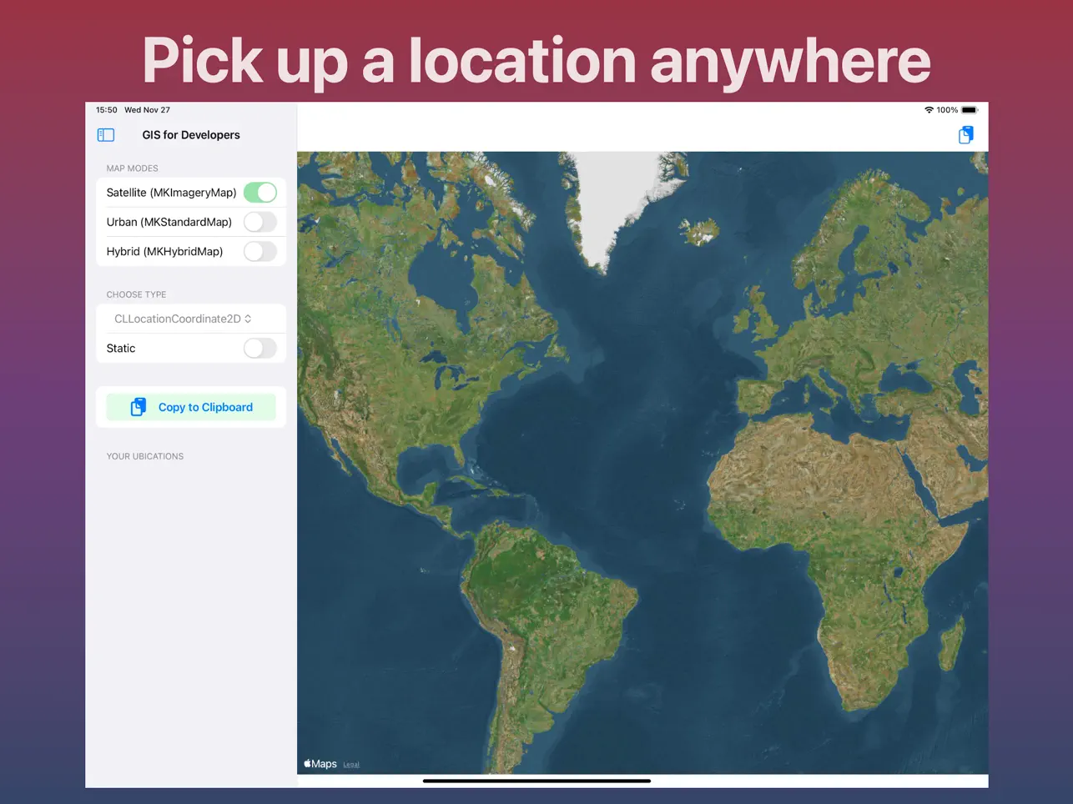Click the Apple Maps logo
The height and width of the screenshot is (804, 1073).
[x=320, y=763]
